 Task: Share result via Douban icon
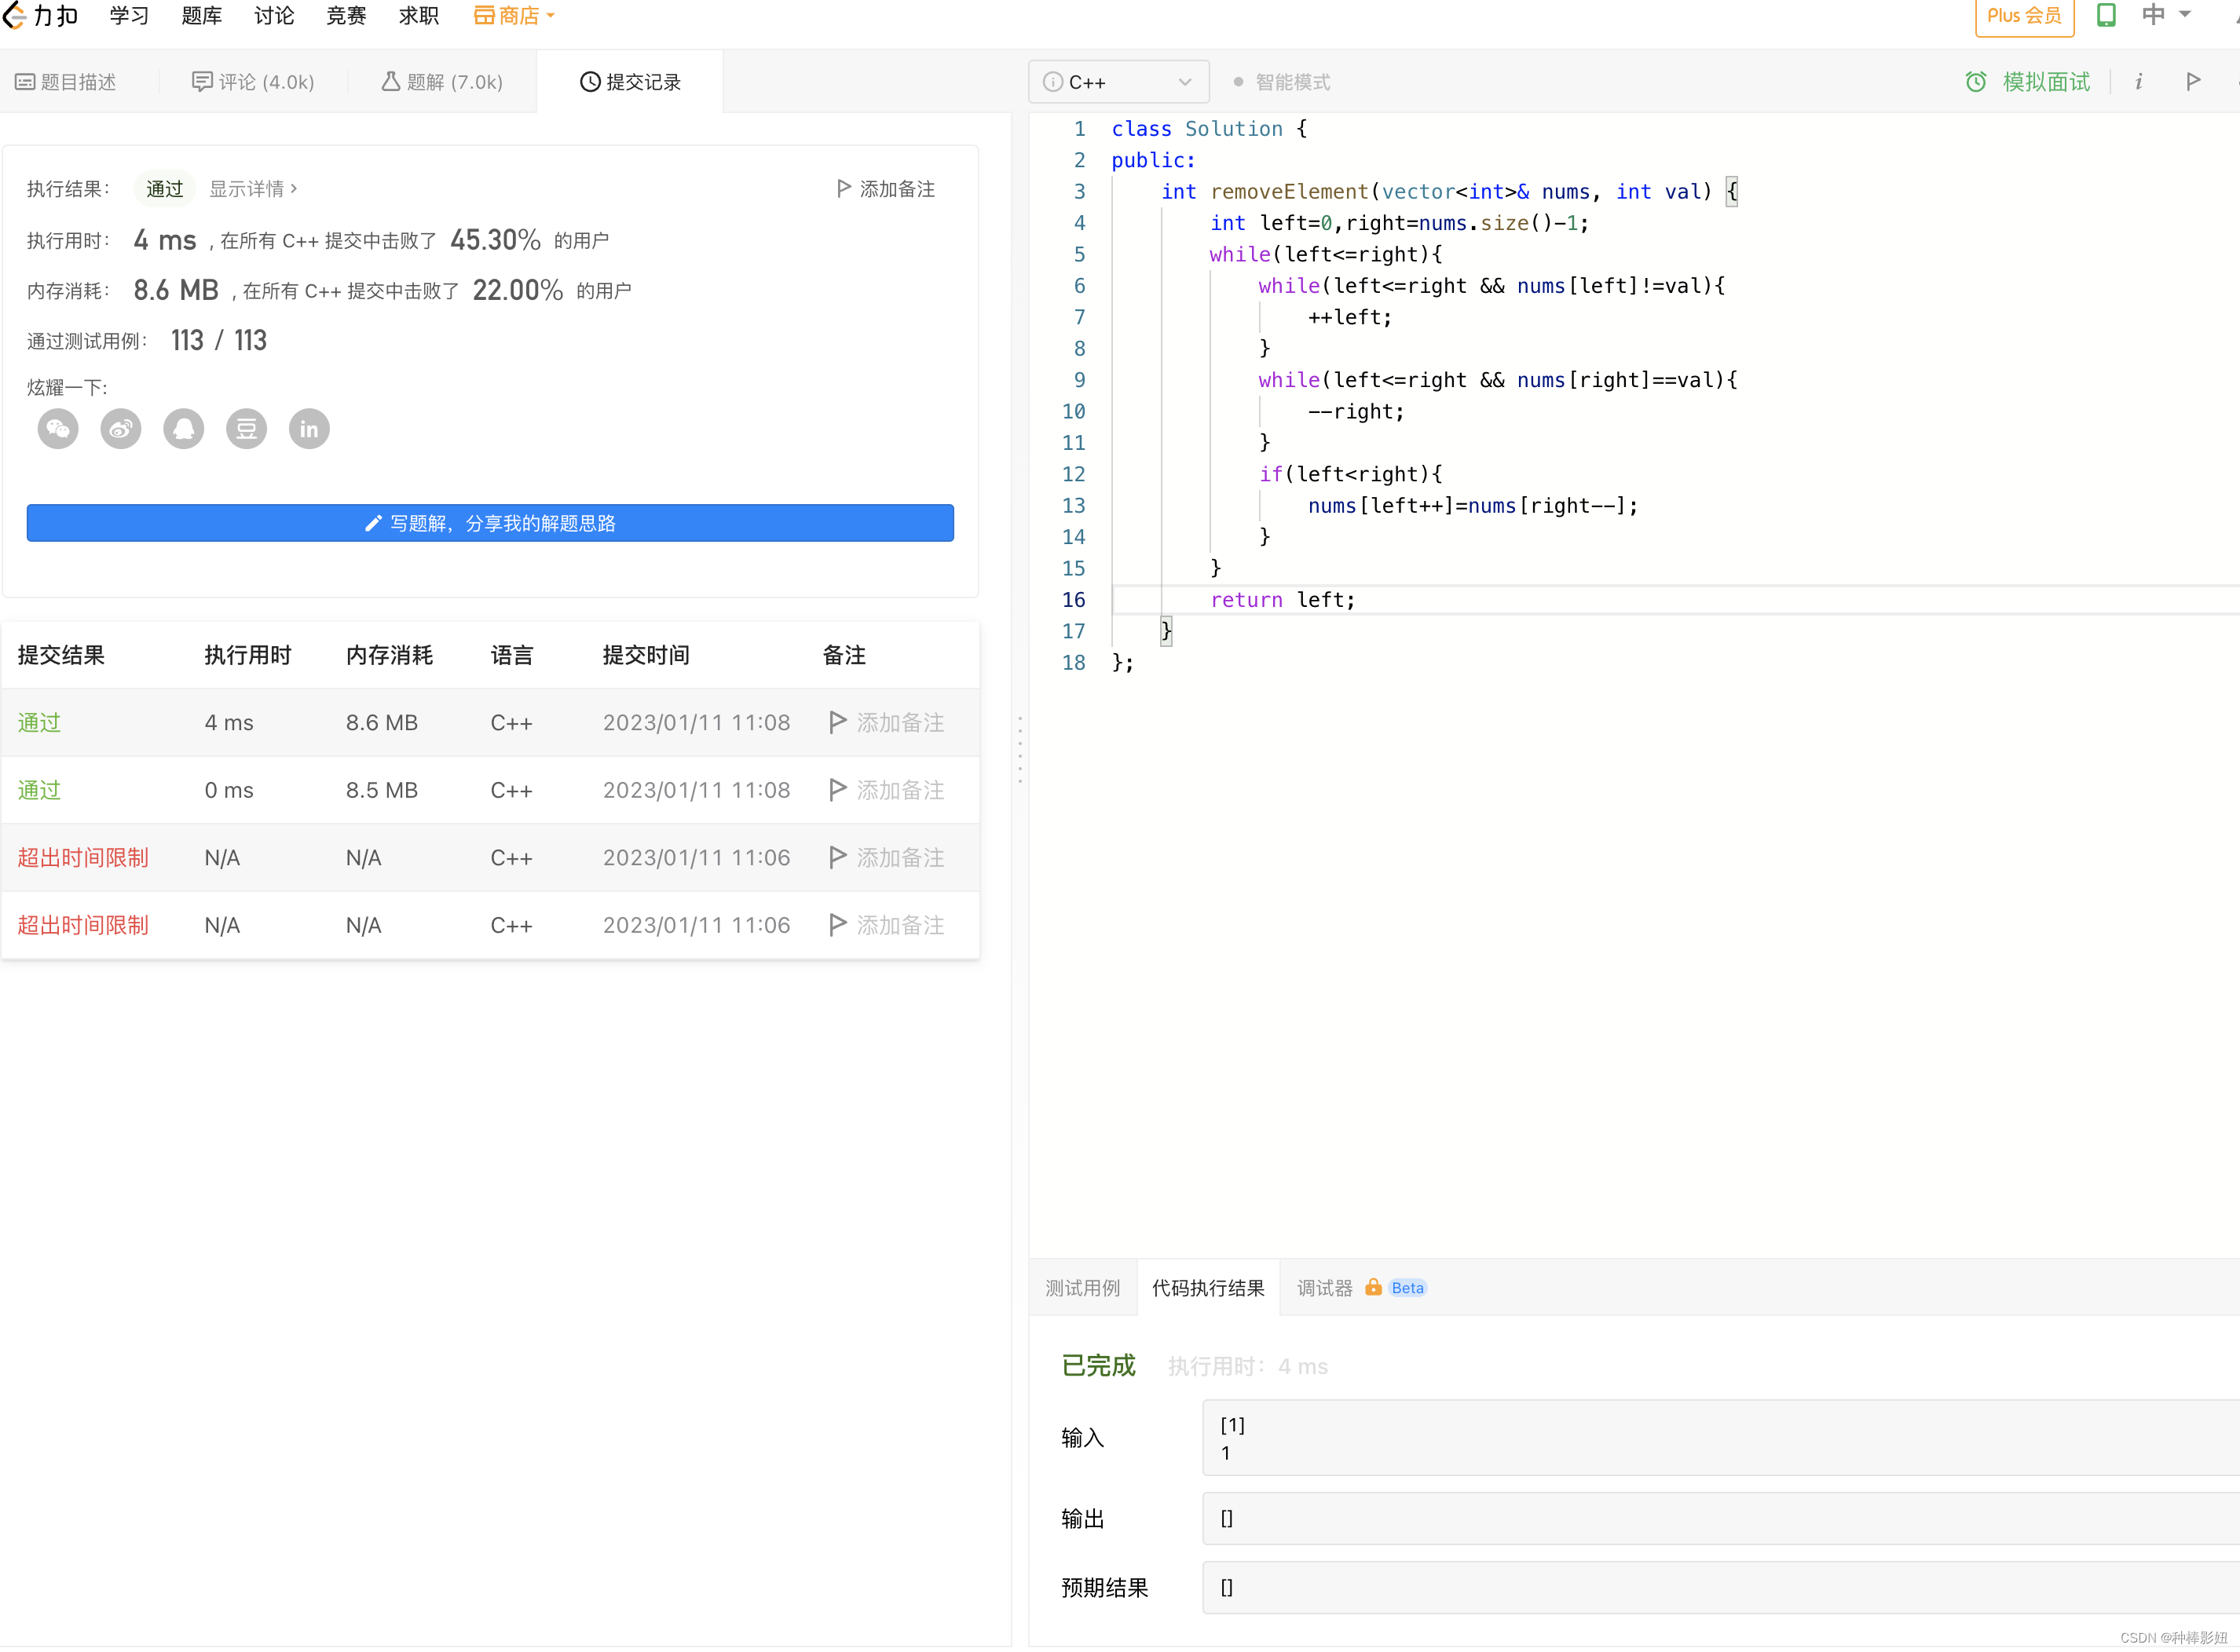tap(246, 429)
